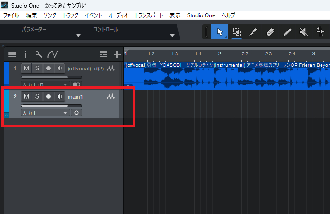The height and width of the screenshot is (214, 330).
Task: Solo the main1 track
Action: (x=37, y=96)
